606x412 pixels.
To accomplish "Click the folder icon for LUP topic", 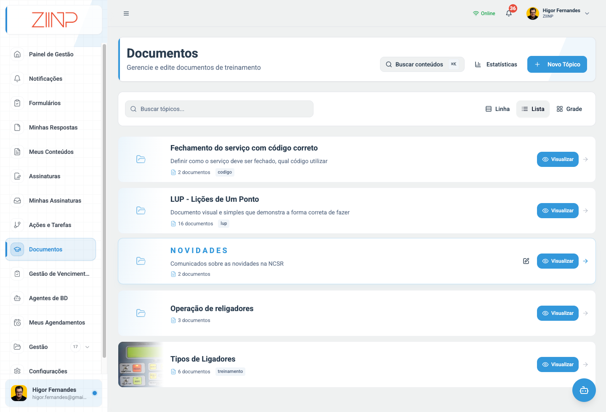I will pyautogui.click(x=141, y=211).
